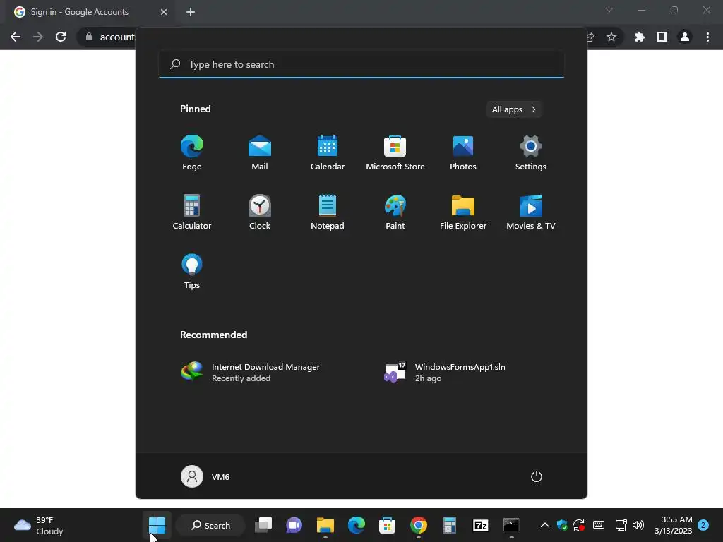The height and width of the screenshot is (542, 723).
Task: Toggle the Chrome side panel
Action: [662, 37]
